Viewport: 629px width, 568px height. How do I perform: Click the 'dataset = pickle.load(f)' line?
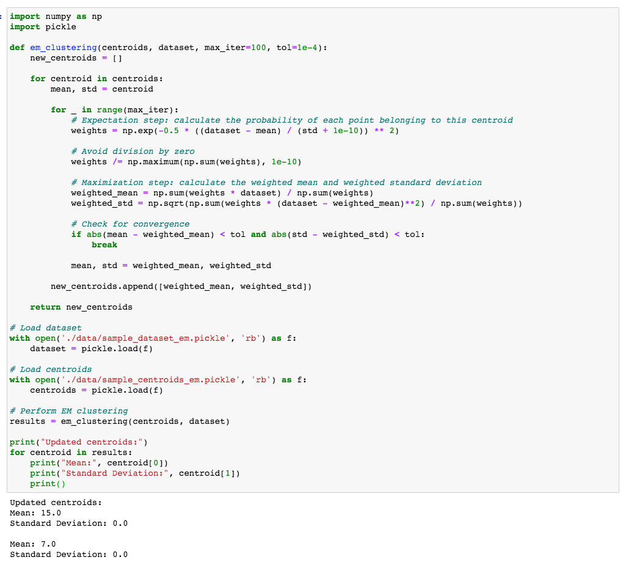point(92,349)
